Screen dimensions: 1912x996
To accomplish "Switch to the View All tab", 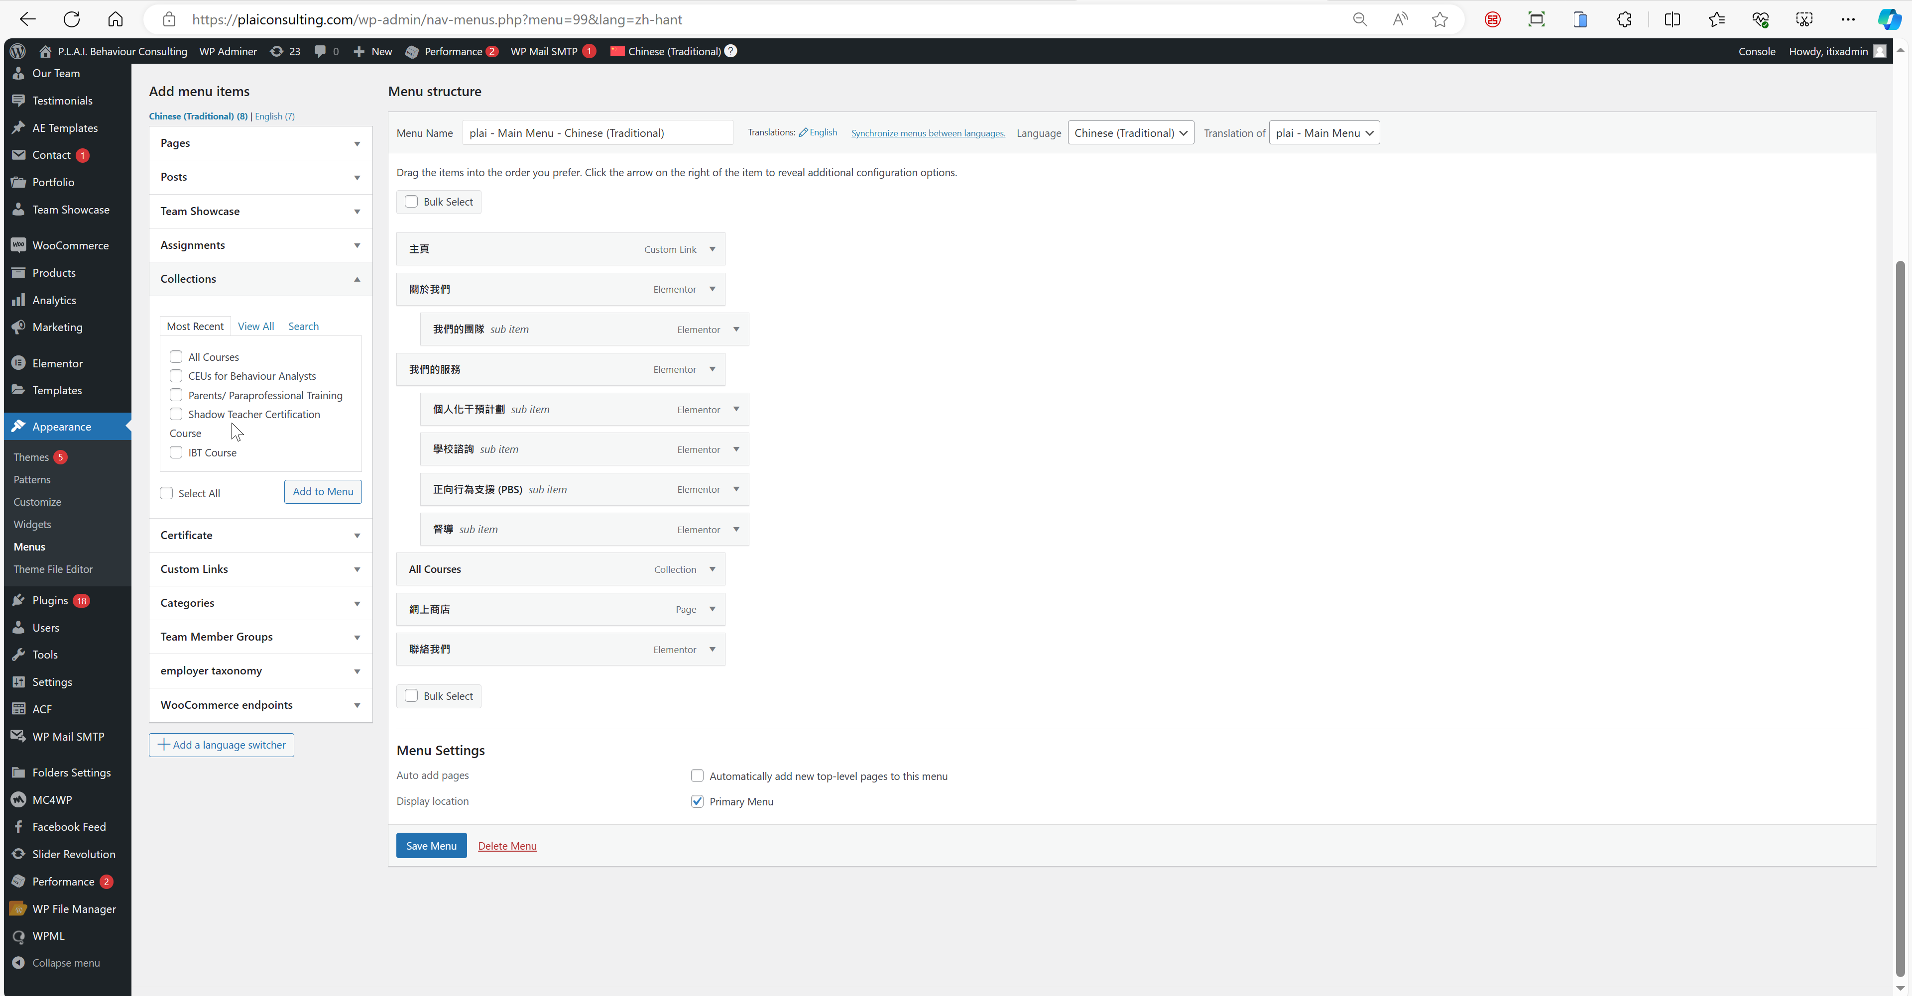I will click(x=255, y=327).
